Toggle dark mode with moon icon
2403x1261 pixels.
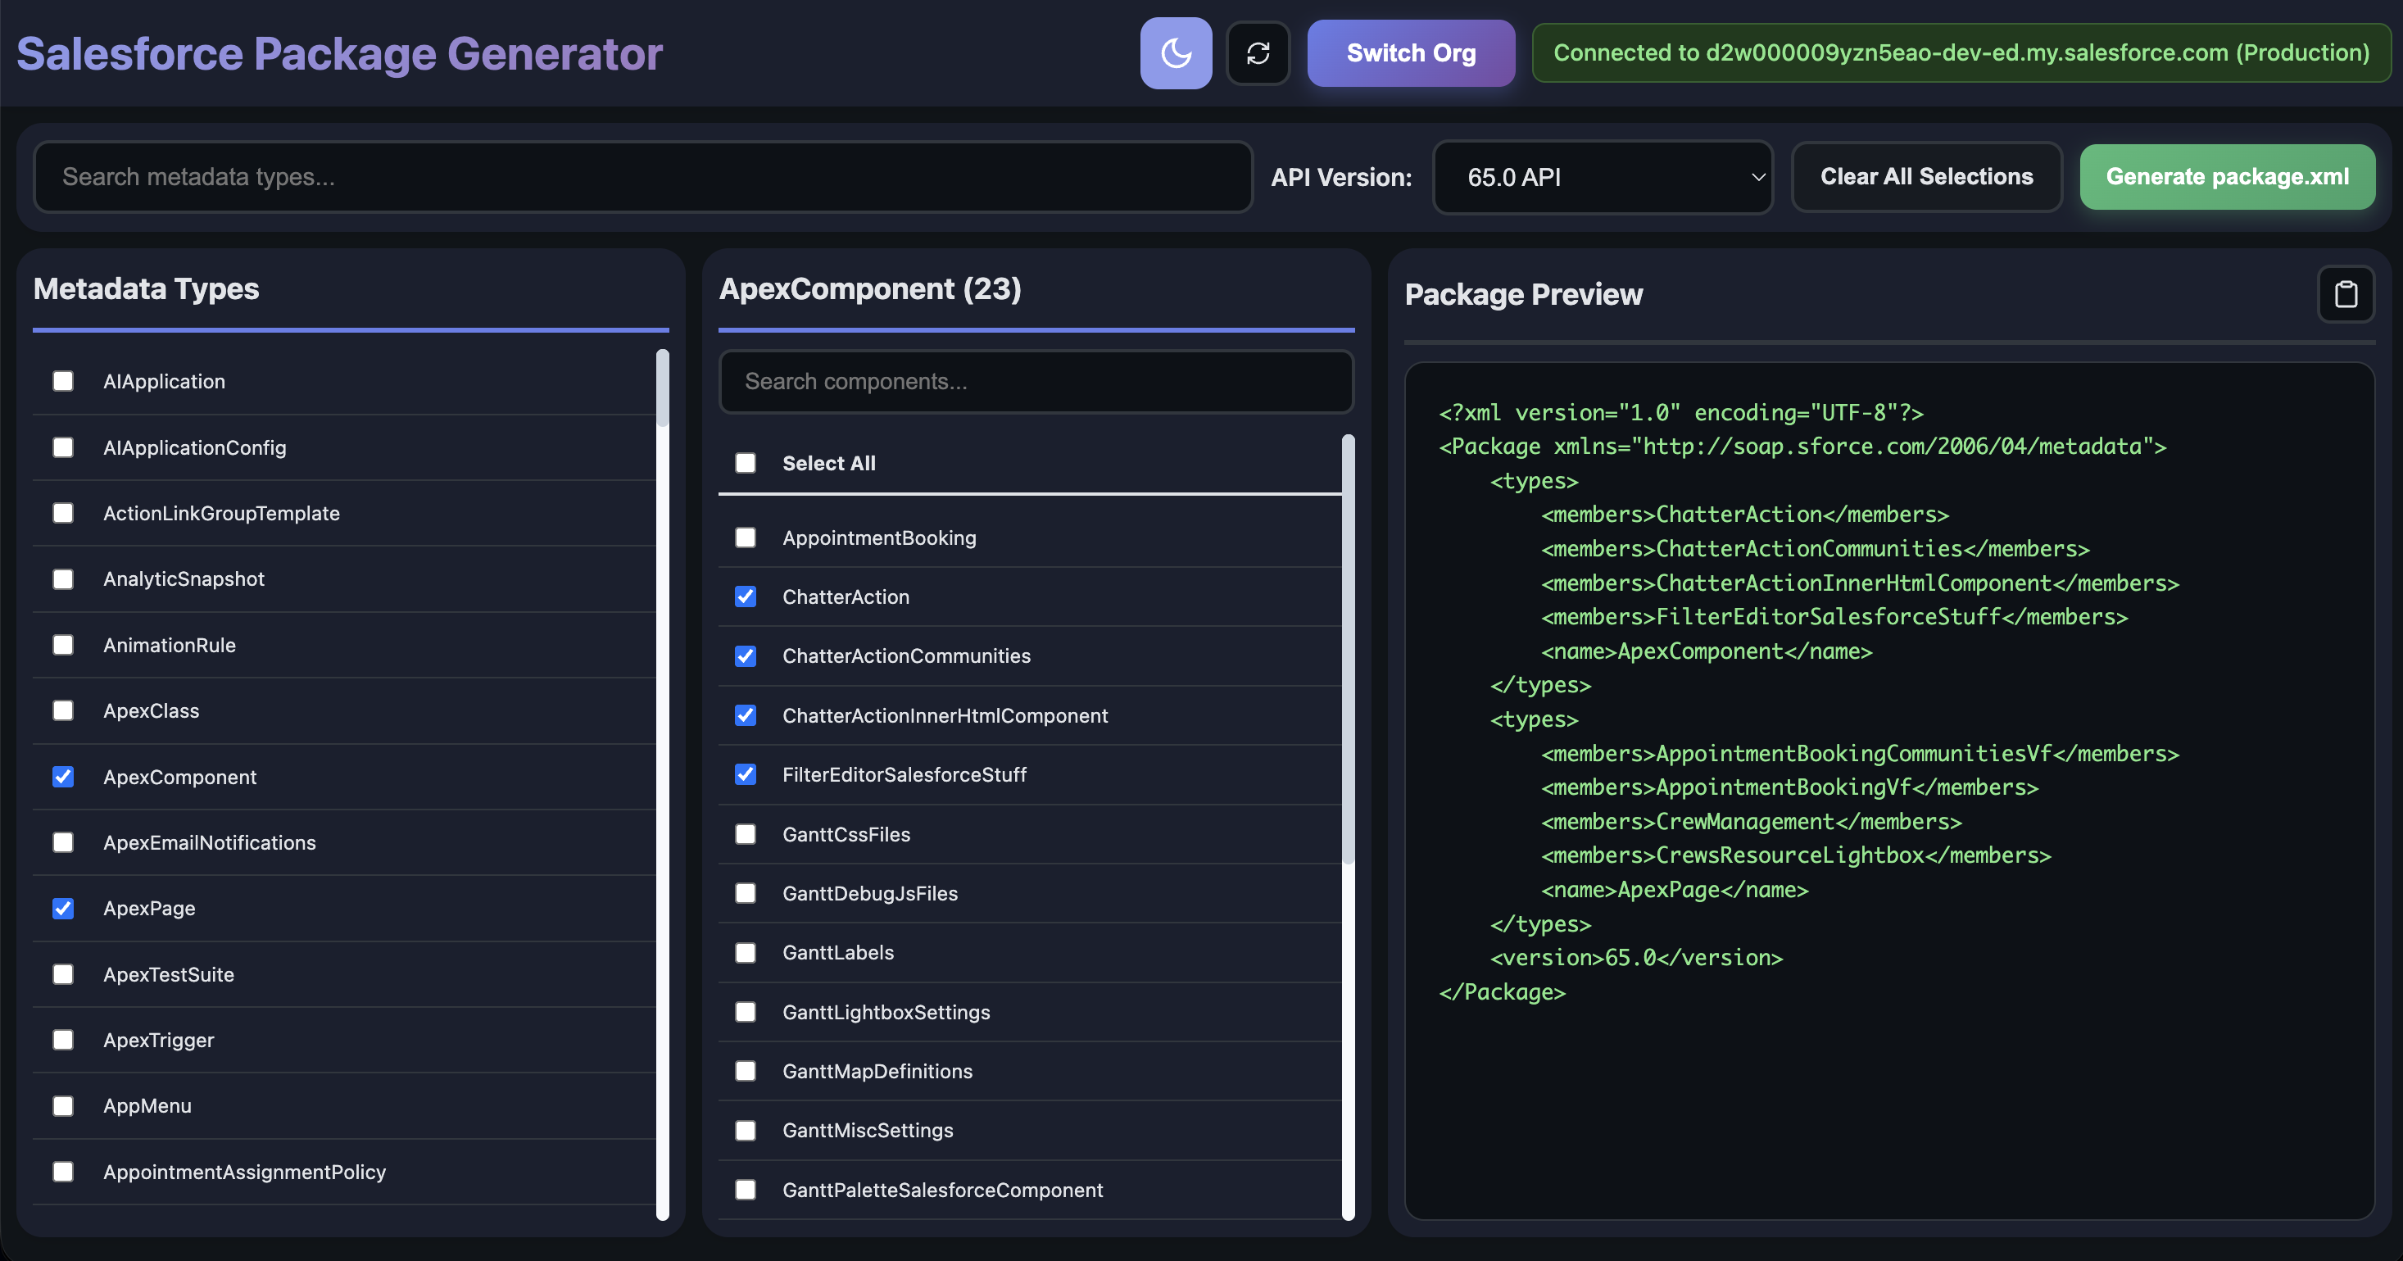(x=1176, y=53)
